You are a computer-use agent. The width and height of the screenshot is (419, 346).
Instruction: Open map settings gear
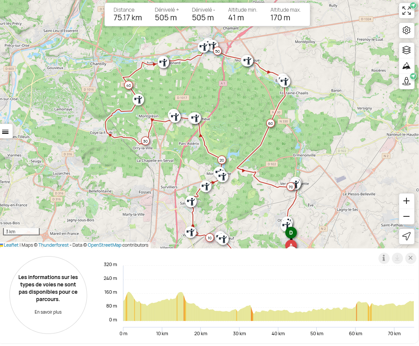pyautogui.click(x=406, y=30)
